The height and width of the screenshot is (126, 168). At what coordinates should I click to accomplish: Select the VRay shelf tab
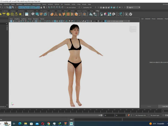97,11
